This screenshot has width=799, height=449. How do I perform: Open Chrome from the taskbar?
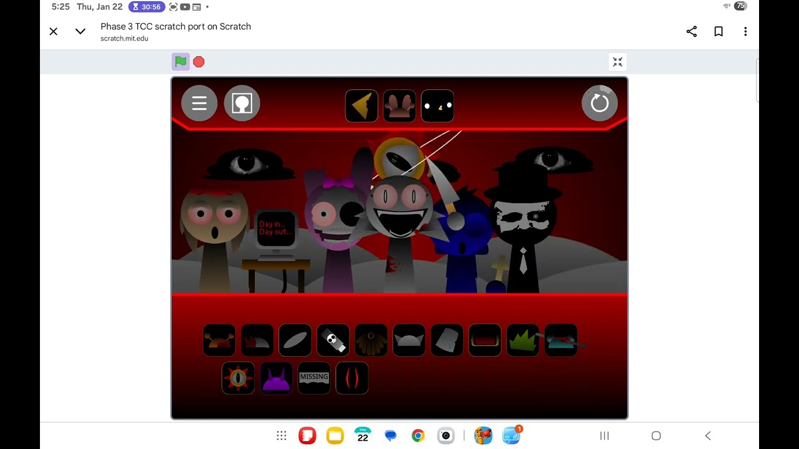418,435
